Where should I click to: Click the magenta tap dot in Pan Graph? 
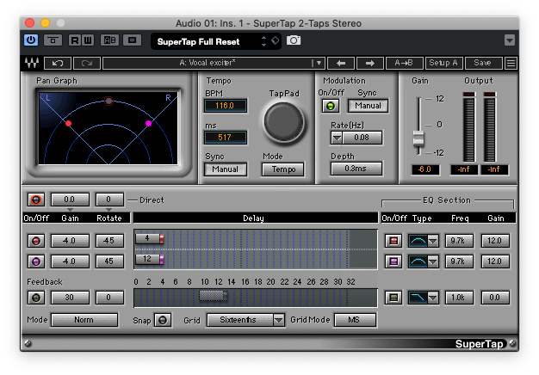[x=148, y=123]
